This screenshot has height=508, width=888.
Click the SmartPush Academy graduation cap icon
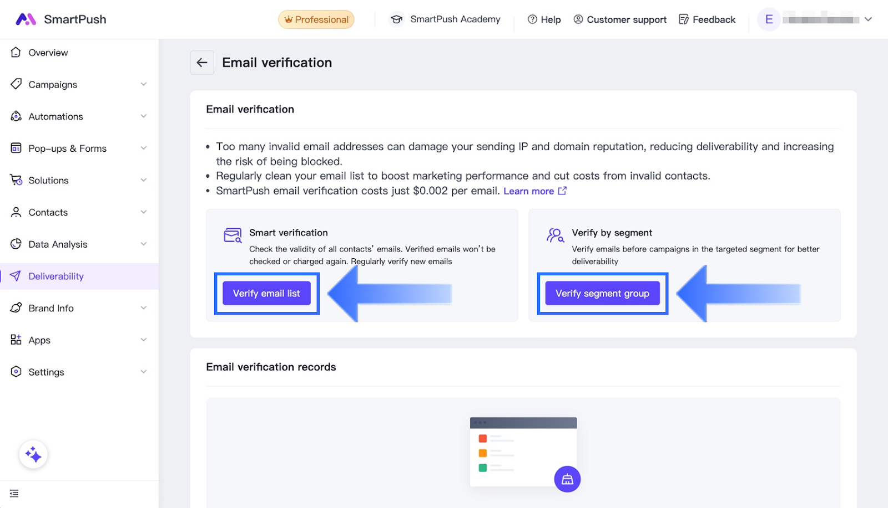click(x=396, y=19)
